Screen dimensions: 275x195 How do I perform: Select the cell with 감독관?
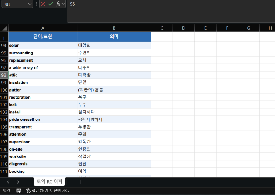(114, 142)
